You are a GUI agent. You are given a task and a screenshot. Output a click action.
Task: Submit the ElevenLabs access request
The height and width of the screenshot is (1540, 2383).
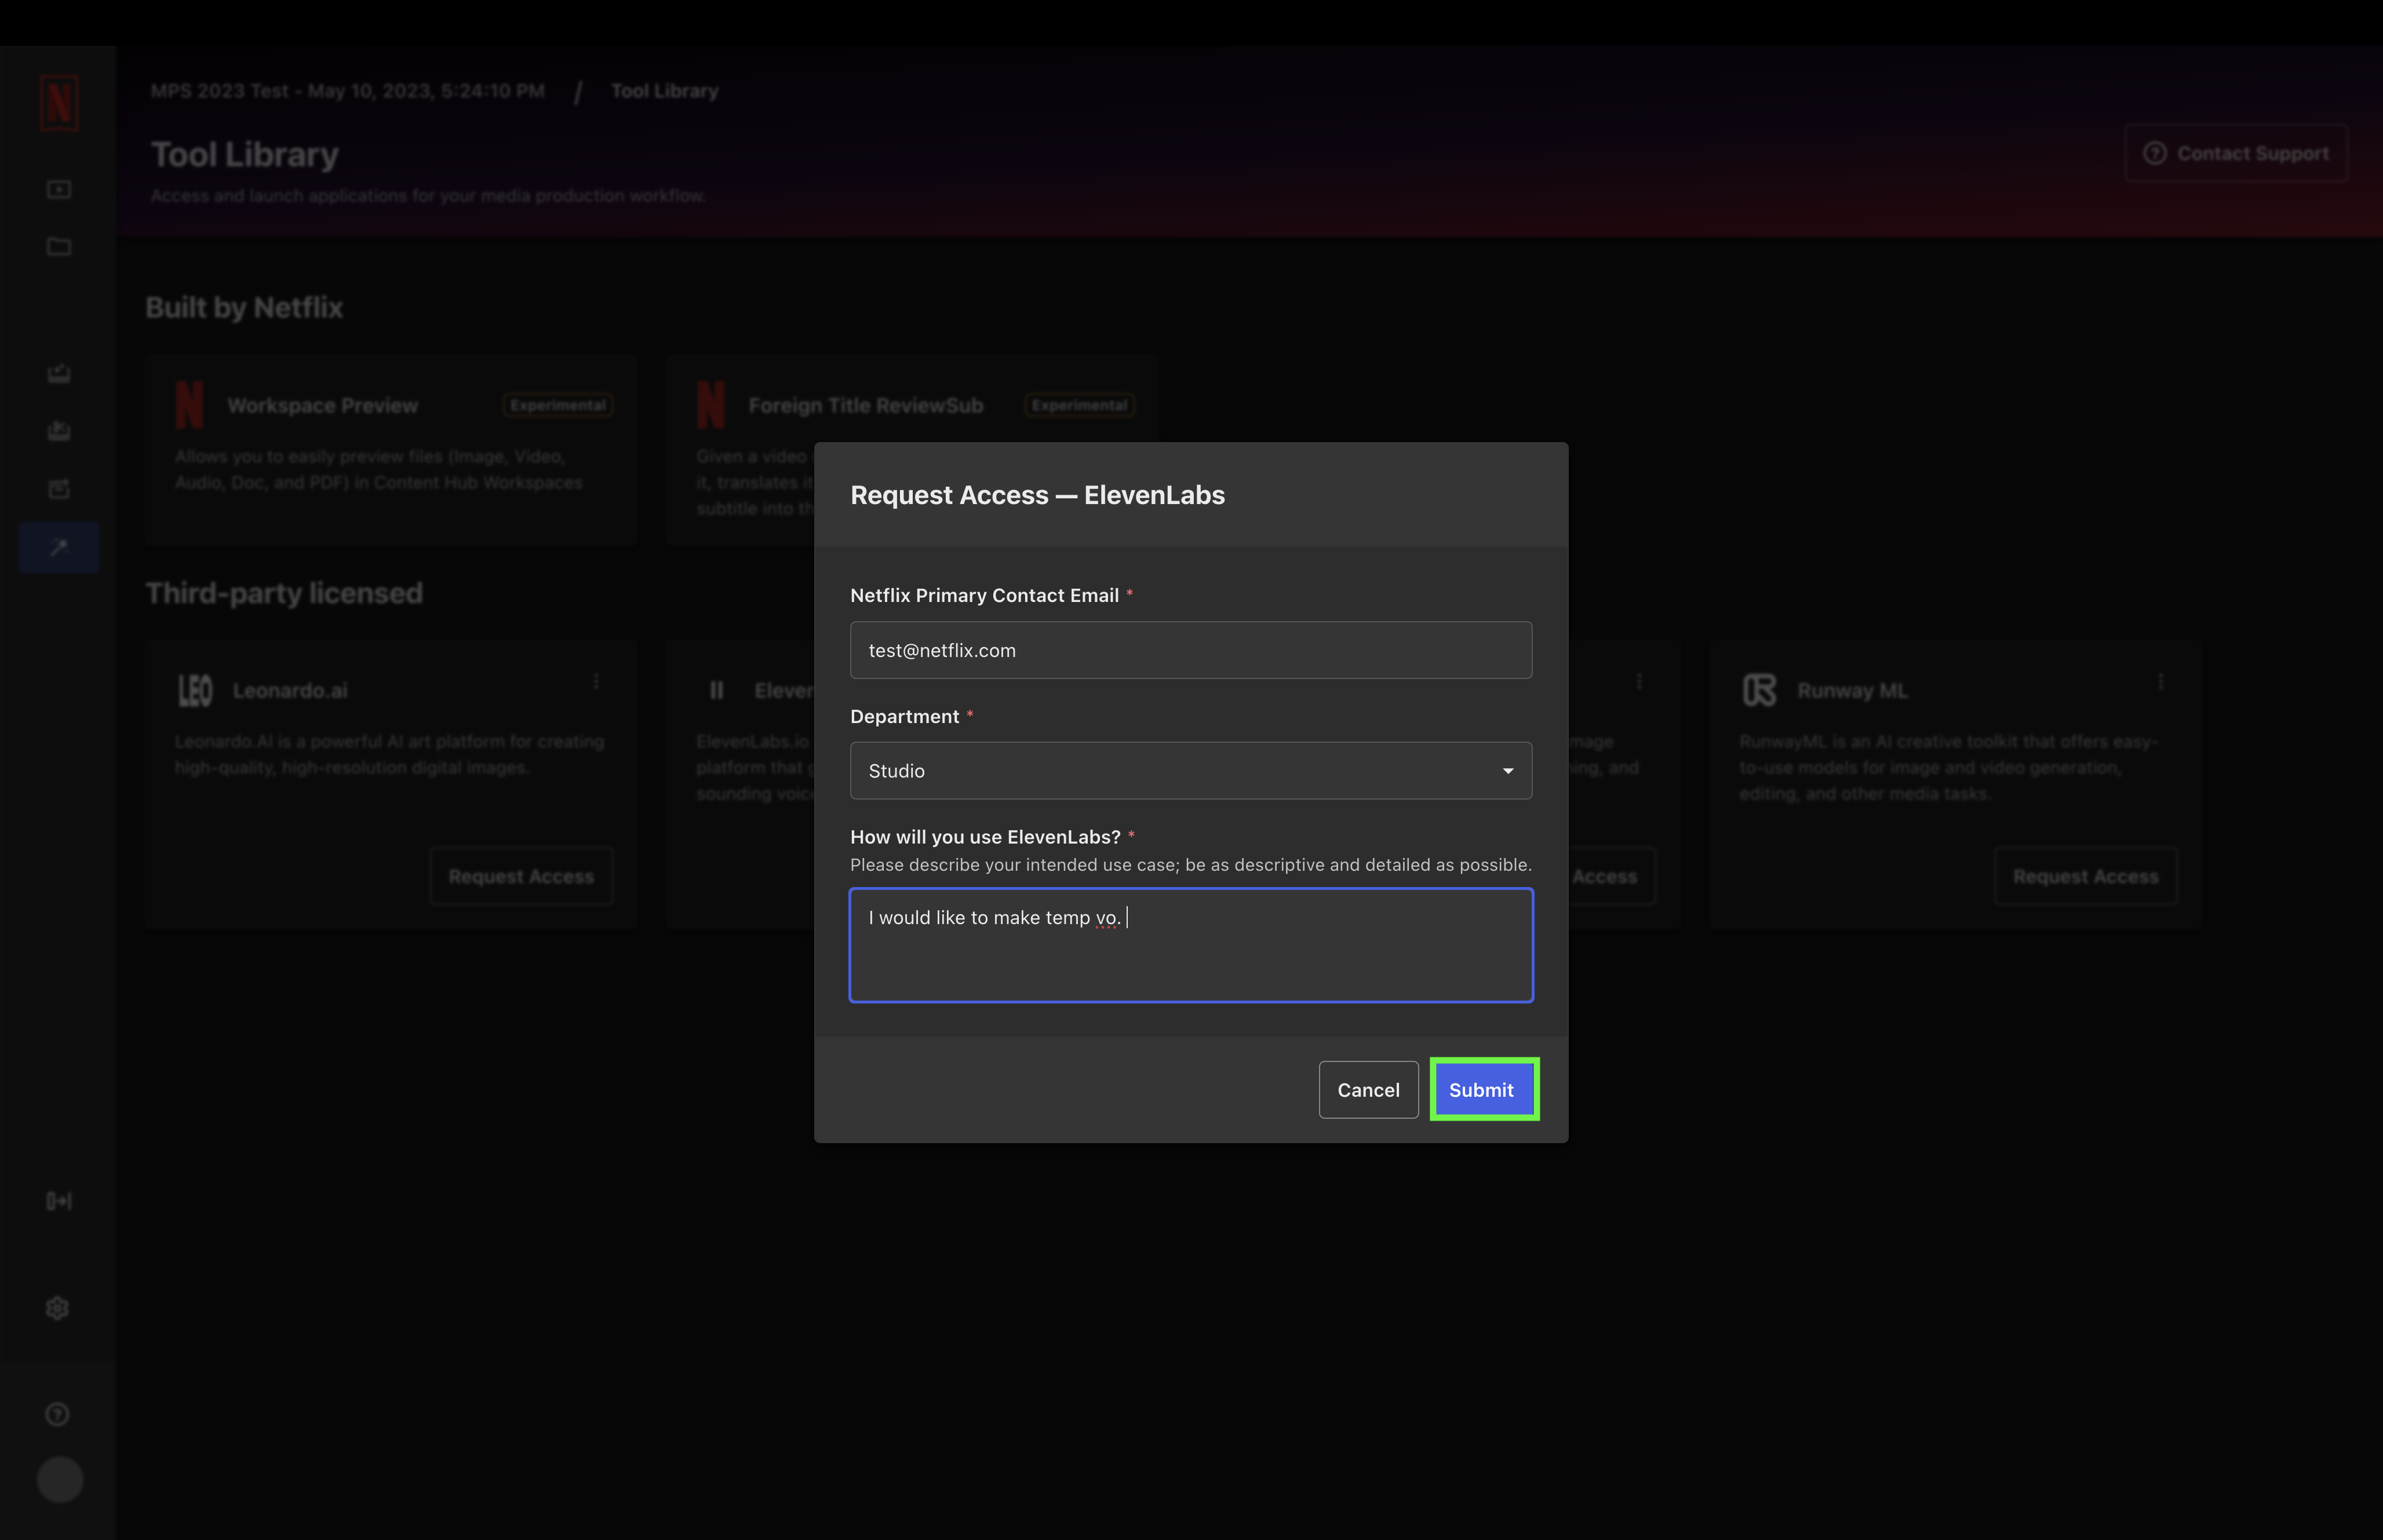1482,1090
